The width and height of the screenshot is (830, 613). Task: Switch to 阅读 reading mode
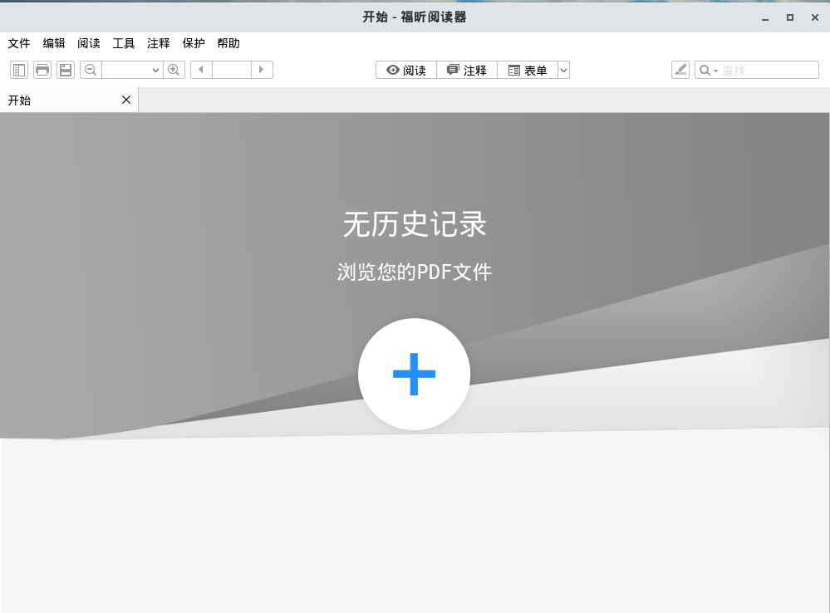[406, 71]
